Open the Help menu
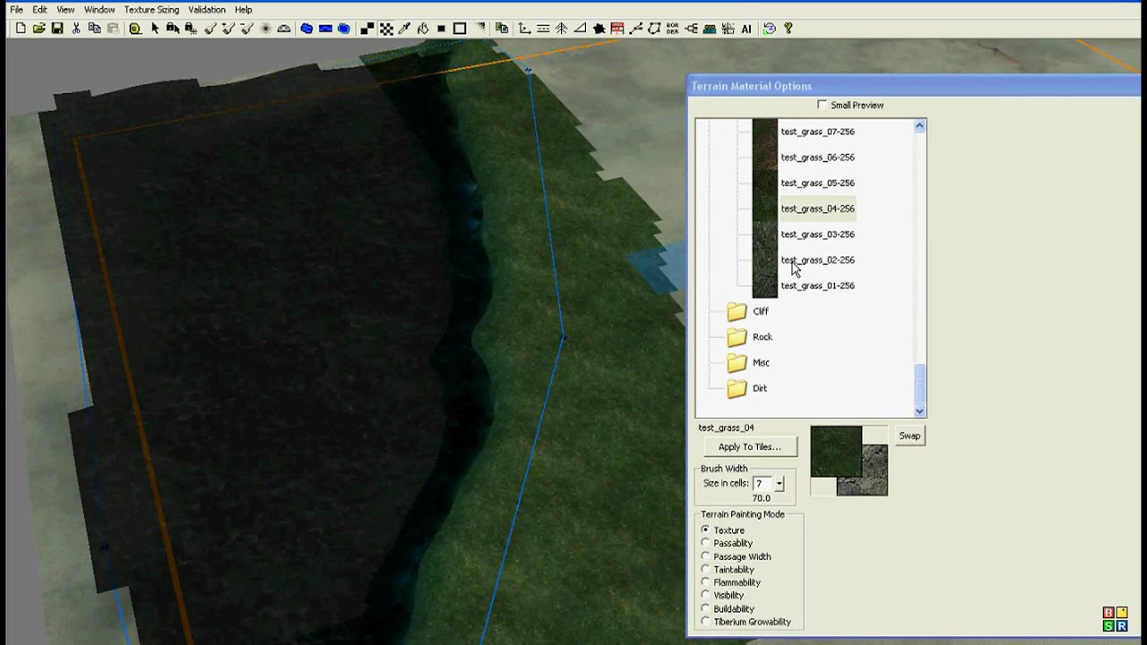 coord(243,10)
